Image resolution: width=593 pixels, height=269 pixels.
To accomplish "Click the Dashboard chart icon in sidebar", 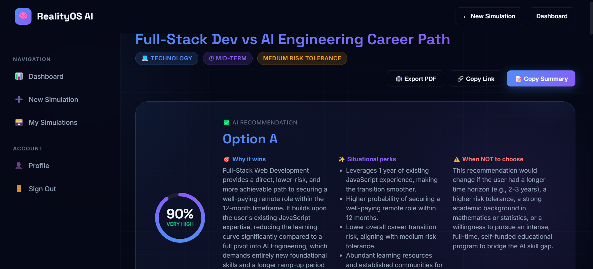I will [x=19, y=76].
